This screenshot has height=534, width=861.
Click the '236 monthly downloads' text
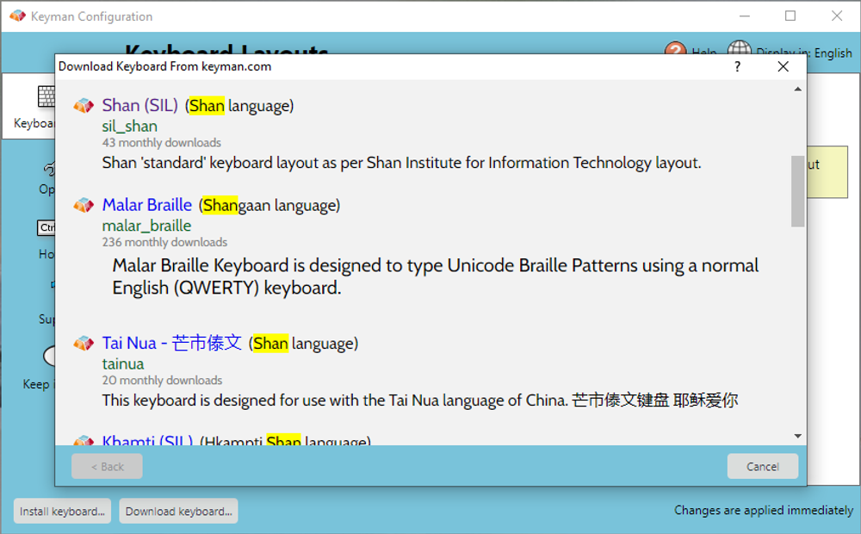tap(164, 242)
